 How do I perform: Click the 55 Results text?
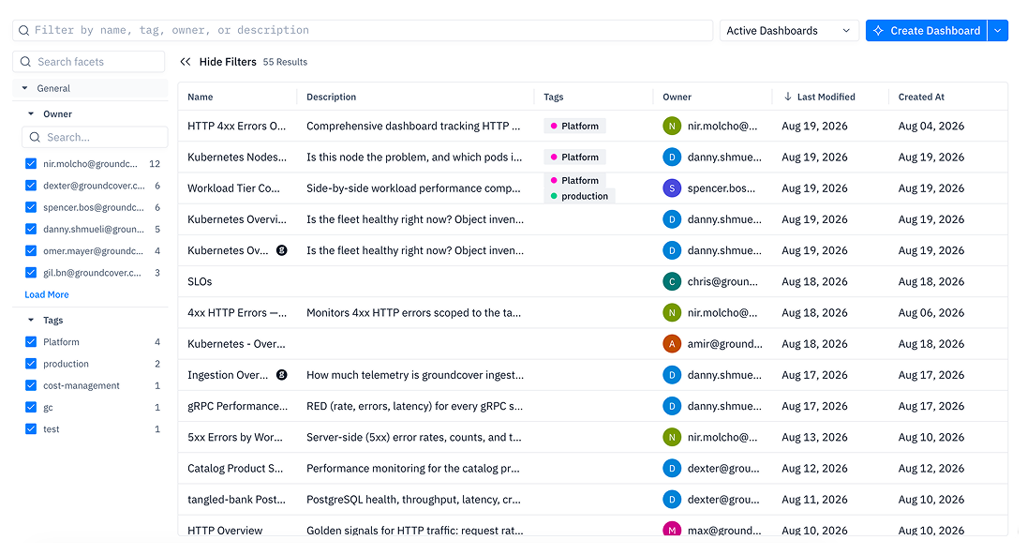285,62
